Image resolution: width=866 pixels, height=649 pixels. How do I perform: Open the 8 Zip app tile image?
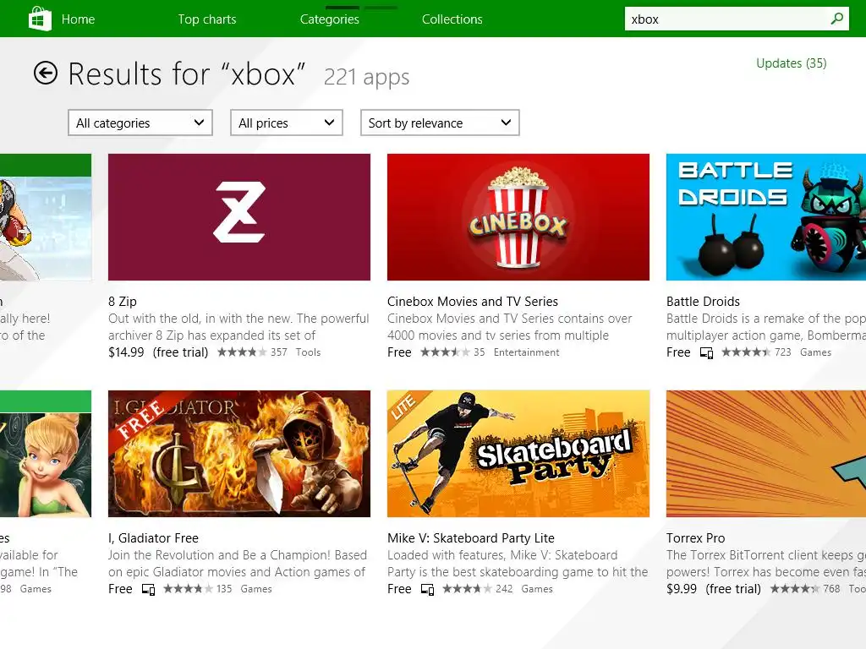tap(239, 217)
